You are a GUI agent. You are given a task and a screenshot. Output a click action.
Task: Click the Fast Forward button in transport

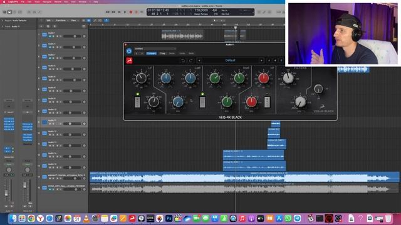tap(113, 12)
